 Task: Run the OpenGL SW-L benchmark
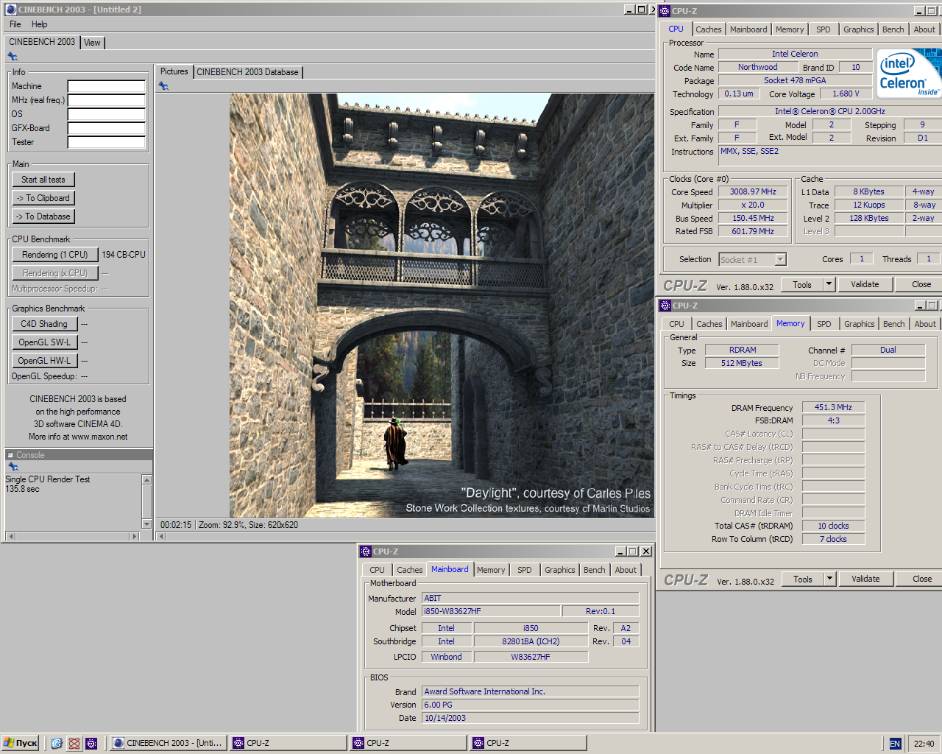44,342
